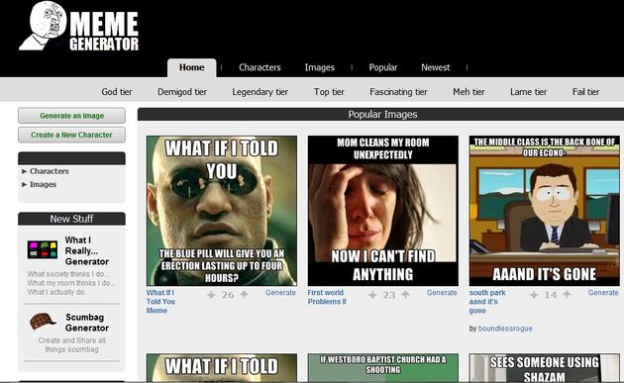Viewport: 624px width, 383px height.
Task: Select Fascinating tier filter
Action: point(398,92)
